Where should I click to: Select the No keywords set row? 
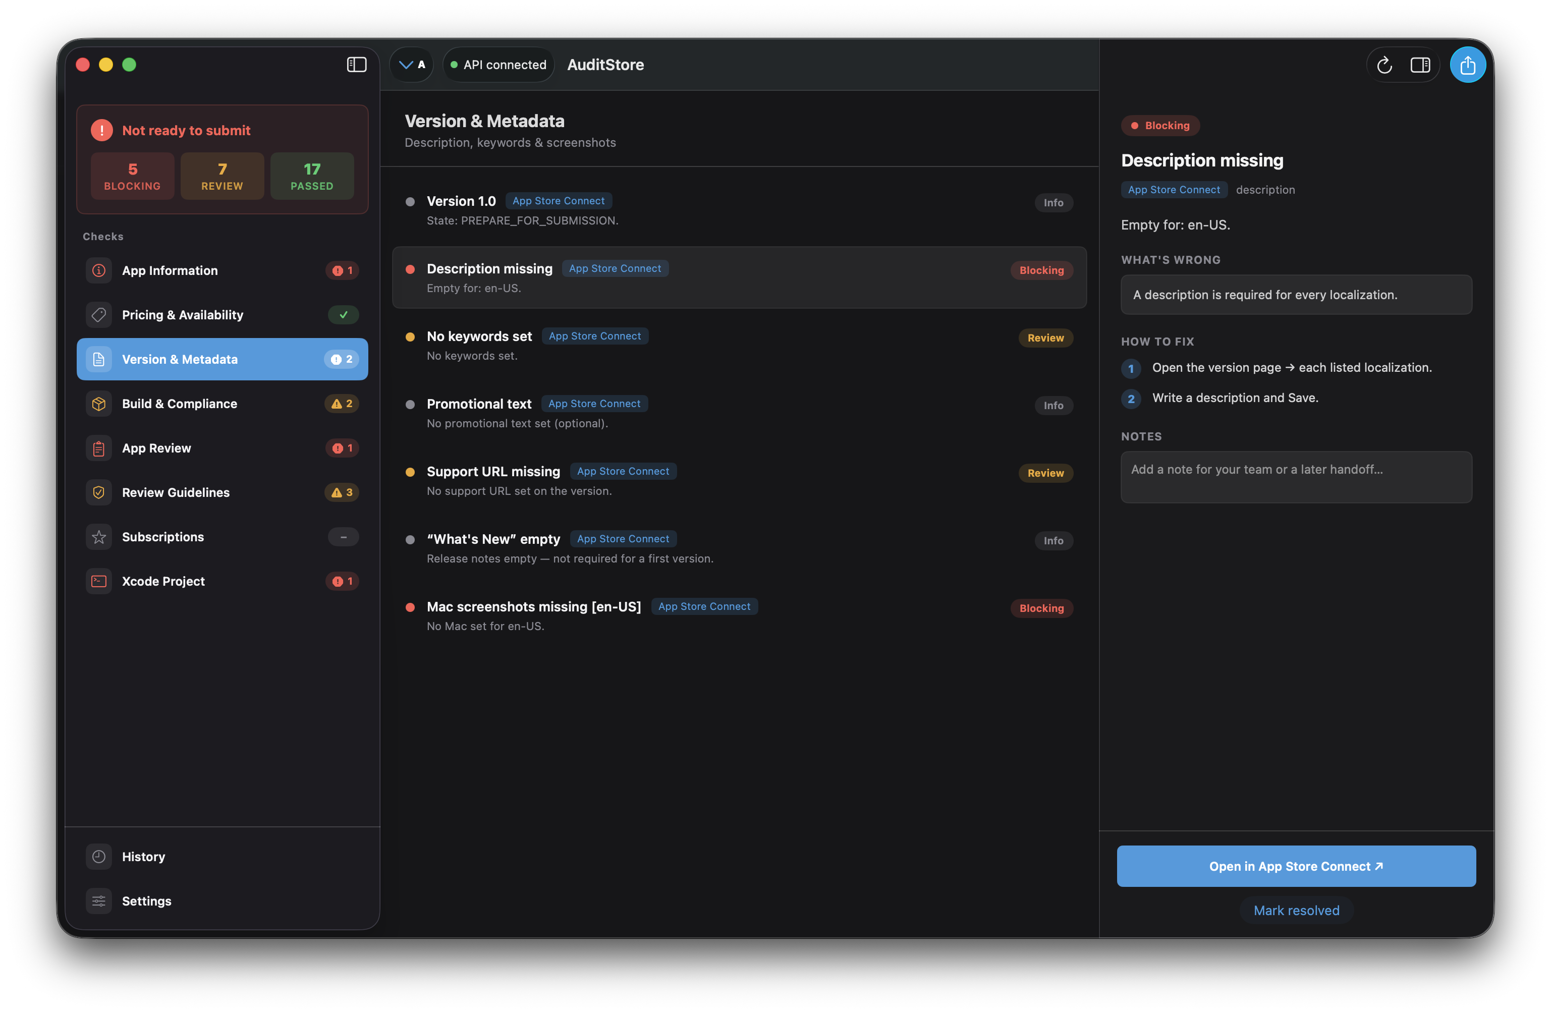[x=739, y=345]
